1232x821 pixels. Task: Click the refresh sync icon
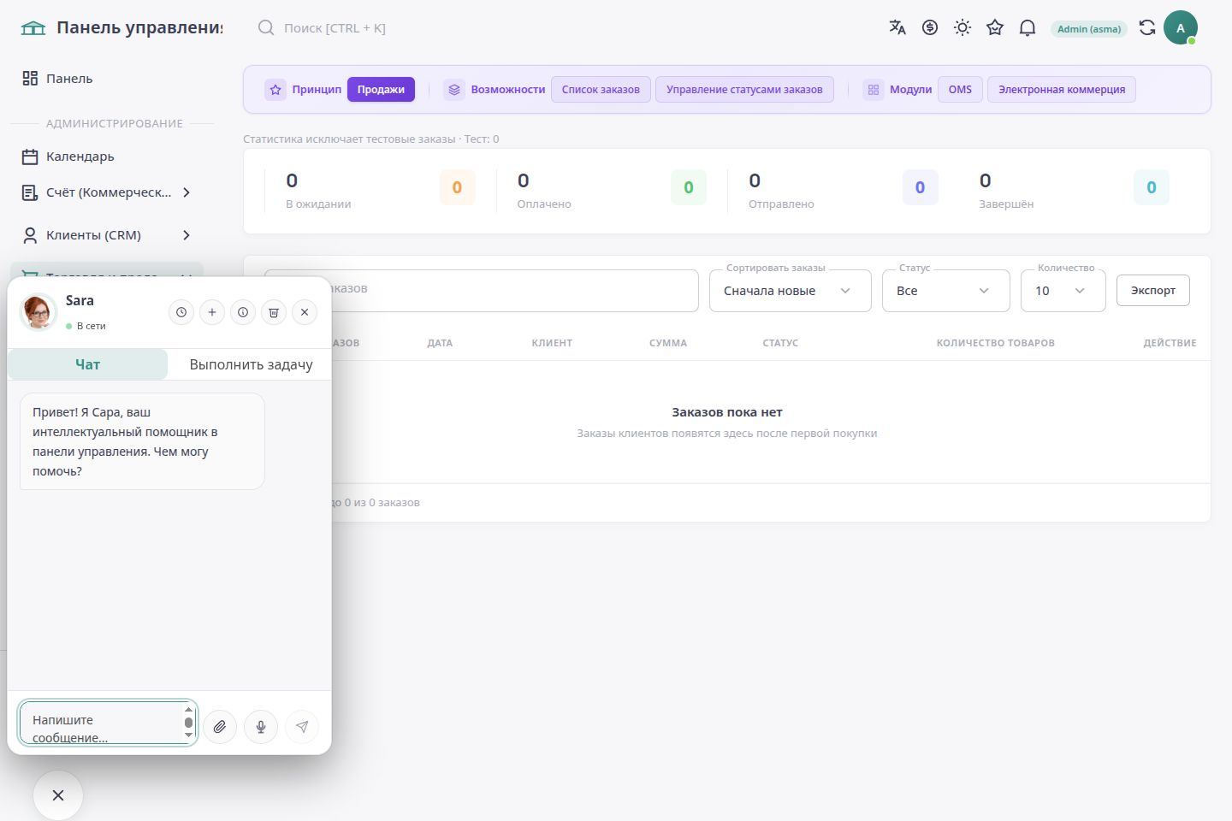(x=1147, y=27)
